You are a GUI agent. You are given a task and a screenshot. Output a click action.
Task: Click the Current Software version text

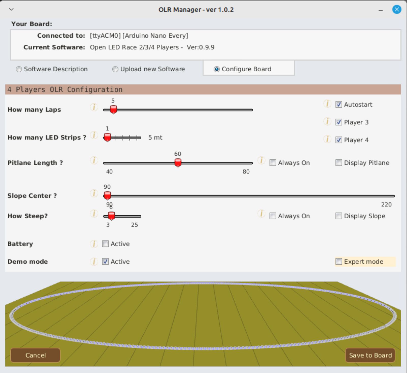click(152, 47)
